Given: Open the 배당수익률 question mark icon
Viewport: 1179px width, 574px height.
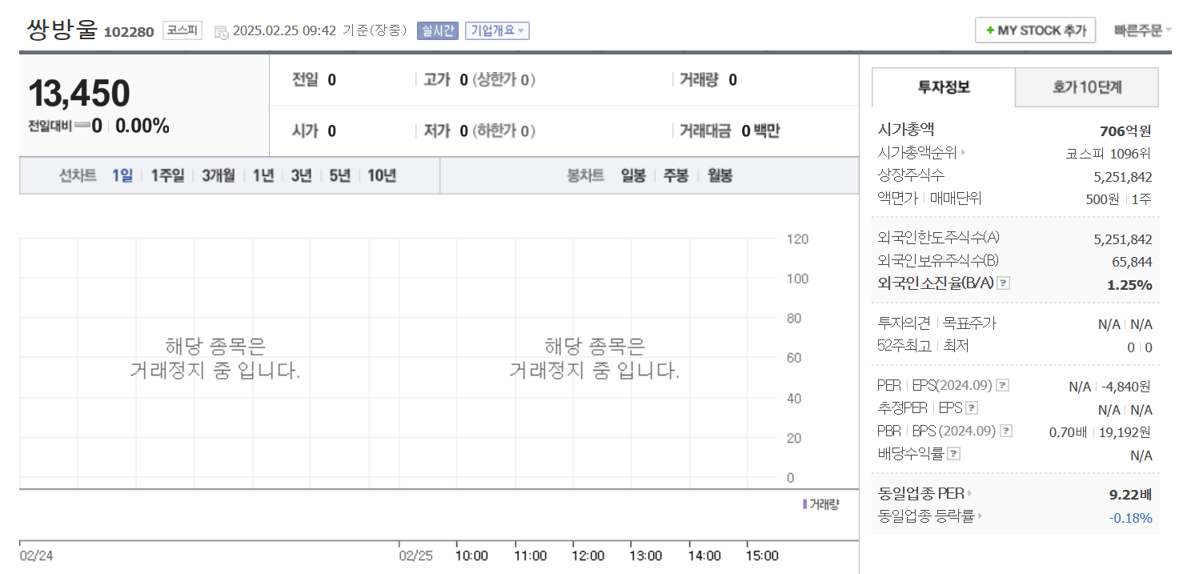Looking at the screenshot, I should coord(955,453).
